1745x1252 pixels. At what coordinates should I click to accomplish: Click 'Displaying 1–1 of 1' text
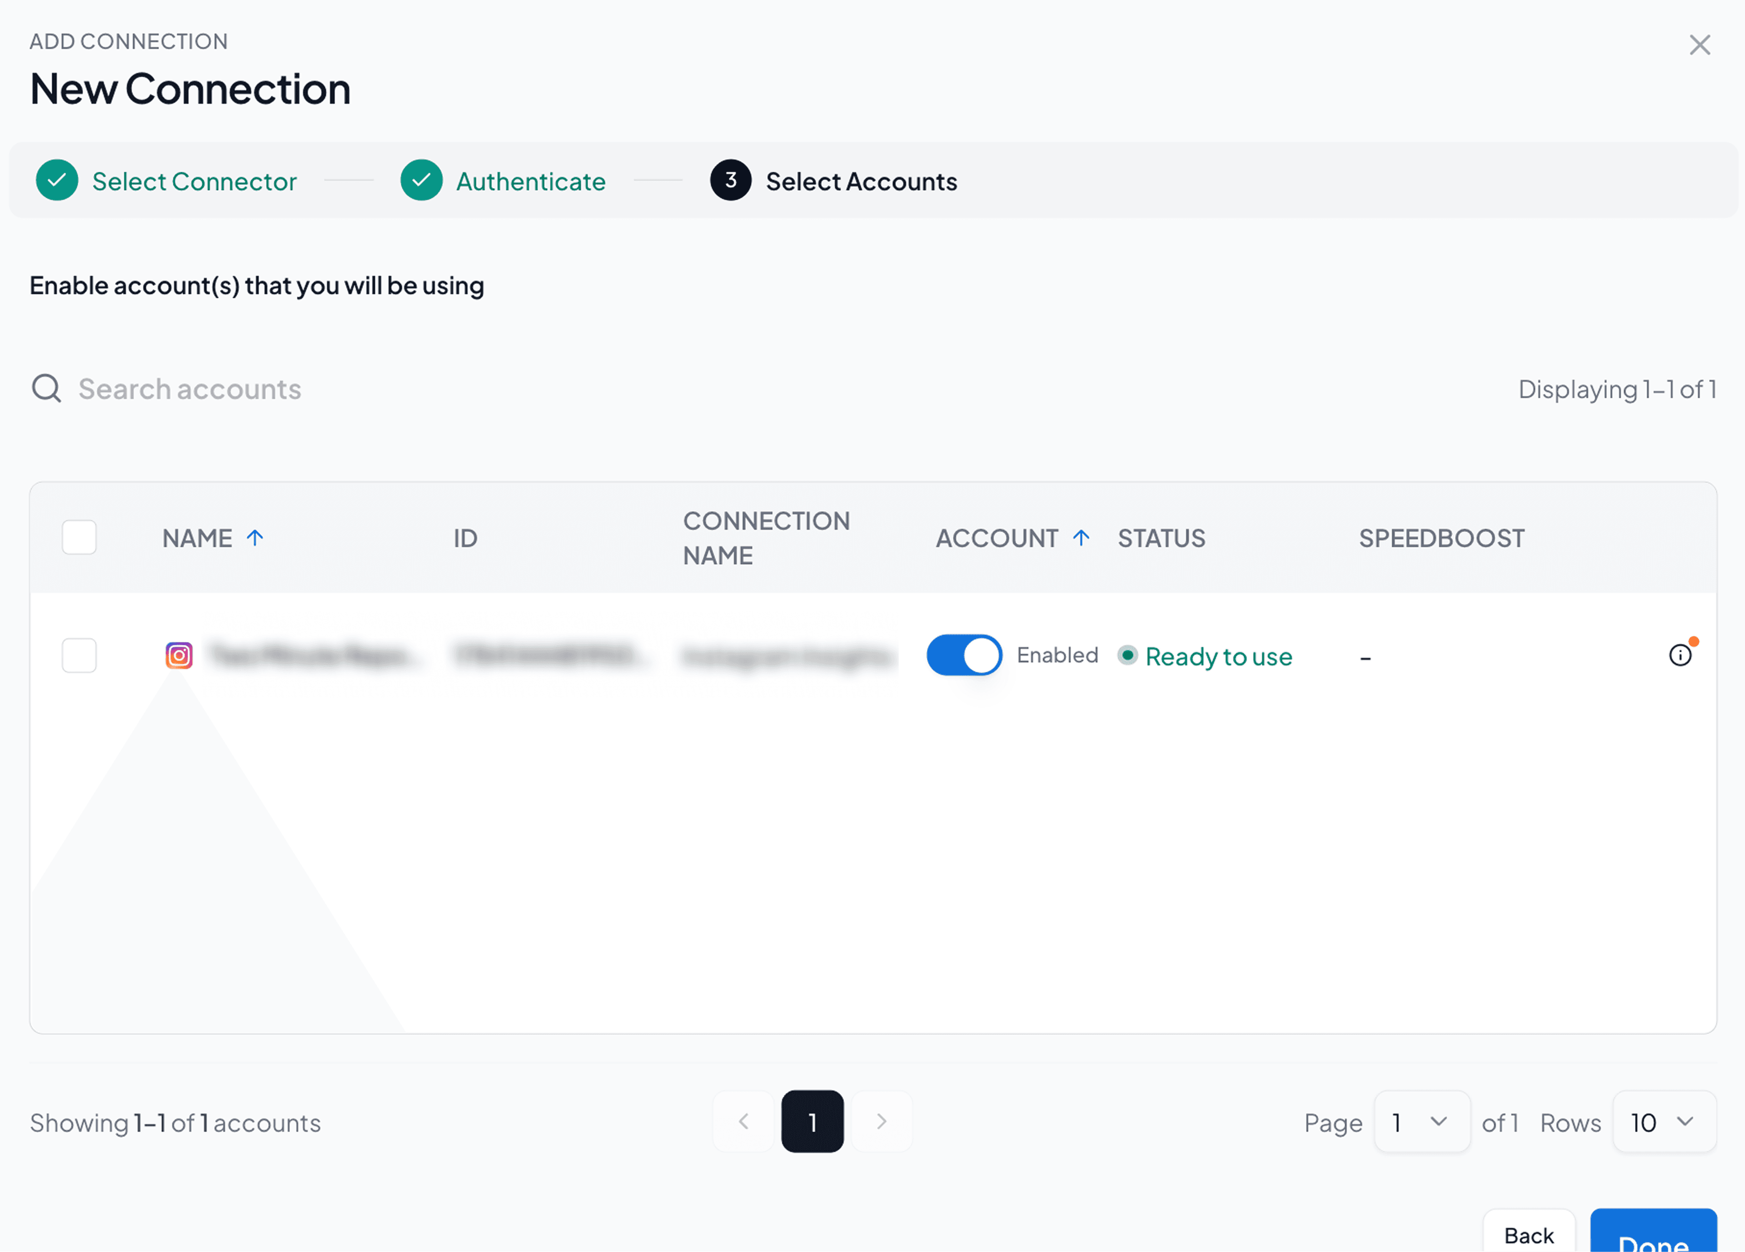[1617, 389]
